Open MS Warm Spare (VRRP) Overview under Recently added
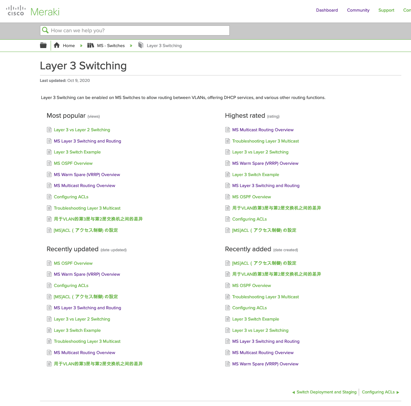 [x=265, y=364]
